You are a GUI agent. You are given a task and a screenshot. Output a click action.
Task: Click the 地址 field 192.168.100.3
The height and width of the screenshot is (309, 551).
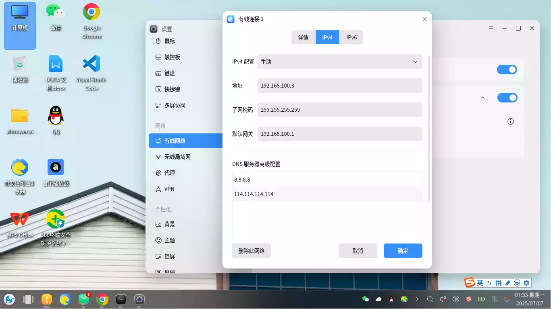[x=340, y=86]
